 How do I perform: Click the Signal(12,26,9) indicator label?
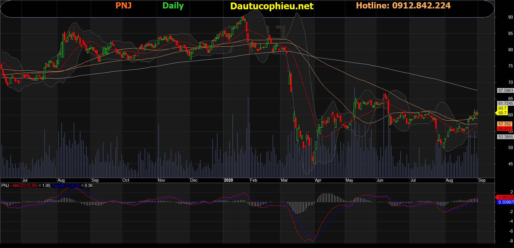coord(66,186)
